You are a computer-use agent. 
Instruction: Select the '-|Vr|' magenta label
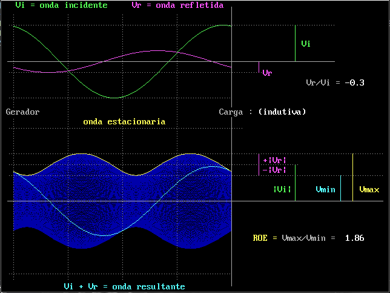tap(274, 170)
